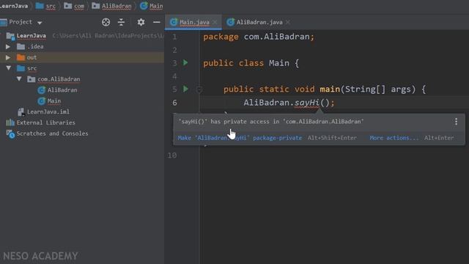This screenshot has width=469, height=264.
Task: Collapse all in Project panel
Action: tap(121, 22)
